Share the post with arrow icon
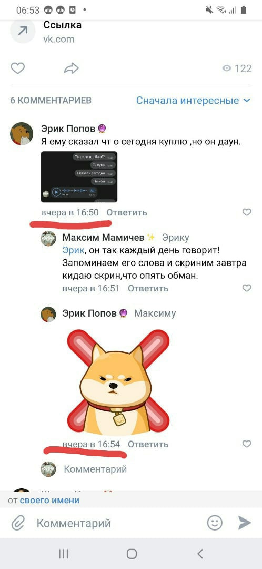This screenshot has height=569, width=262. [72, 68]
